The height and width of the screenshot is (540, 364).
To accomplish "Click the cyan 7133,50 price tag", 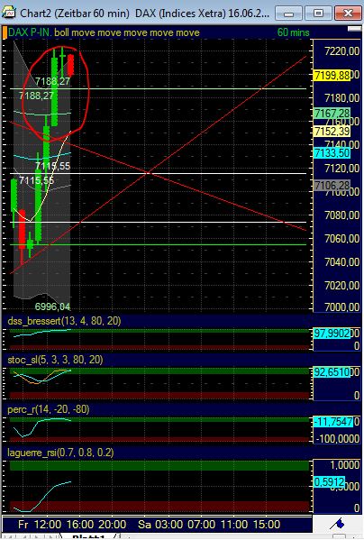I will pyautogui.click(x=332, y=153).
